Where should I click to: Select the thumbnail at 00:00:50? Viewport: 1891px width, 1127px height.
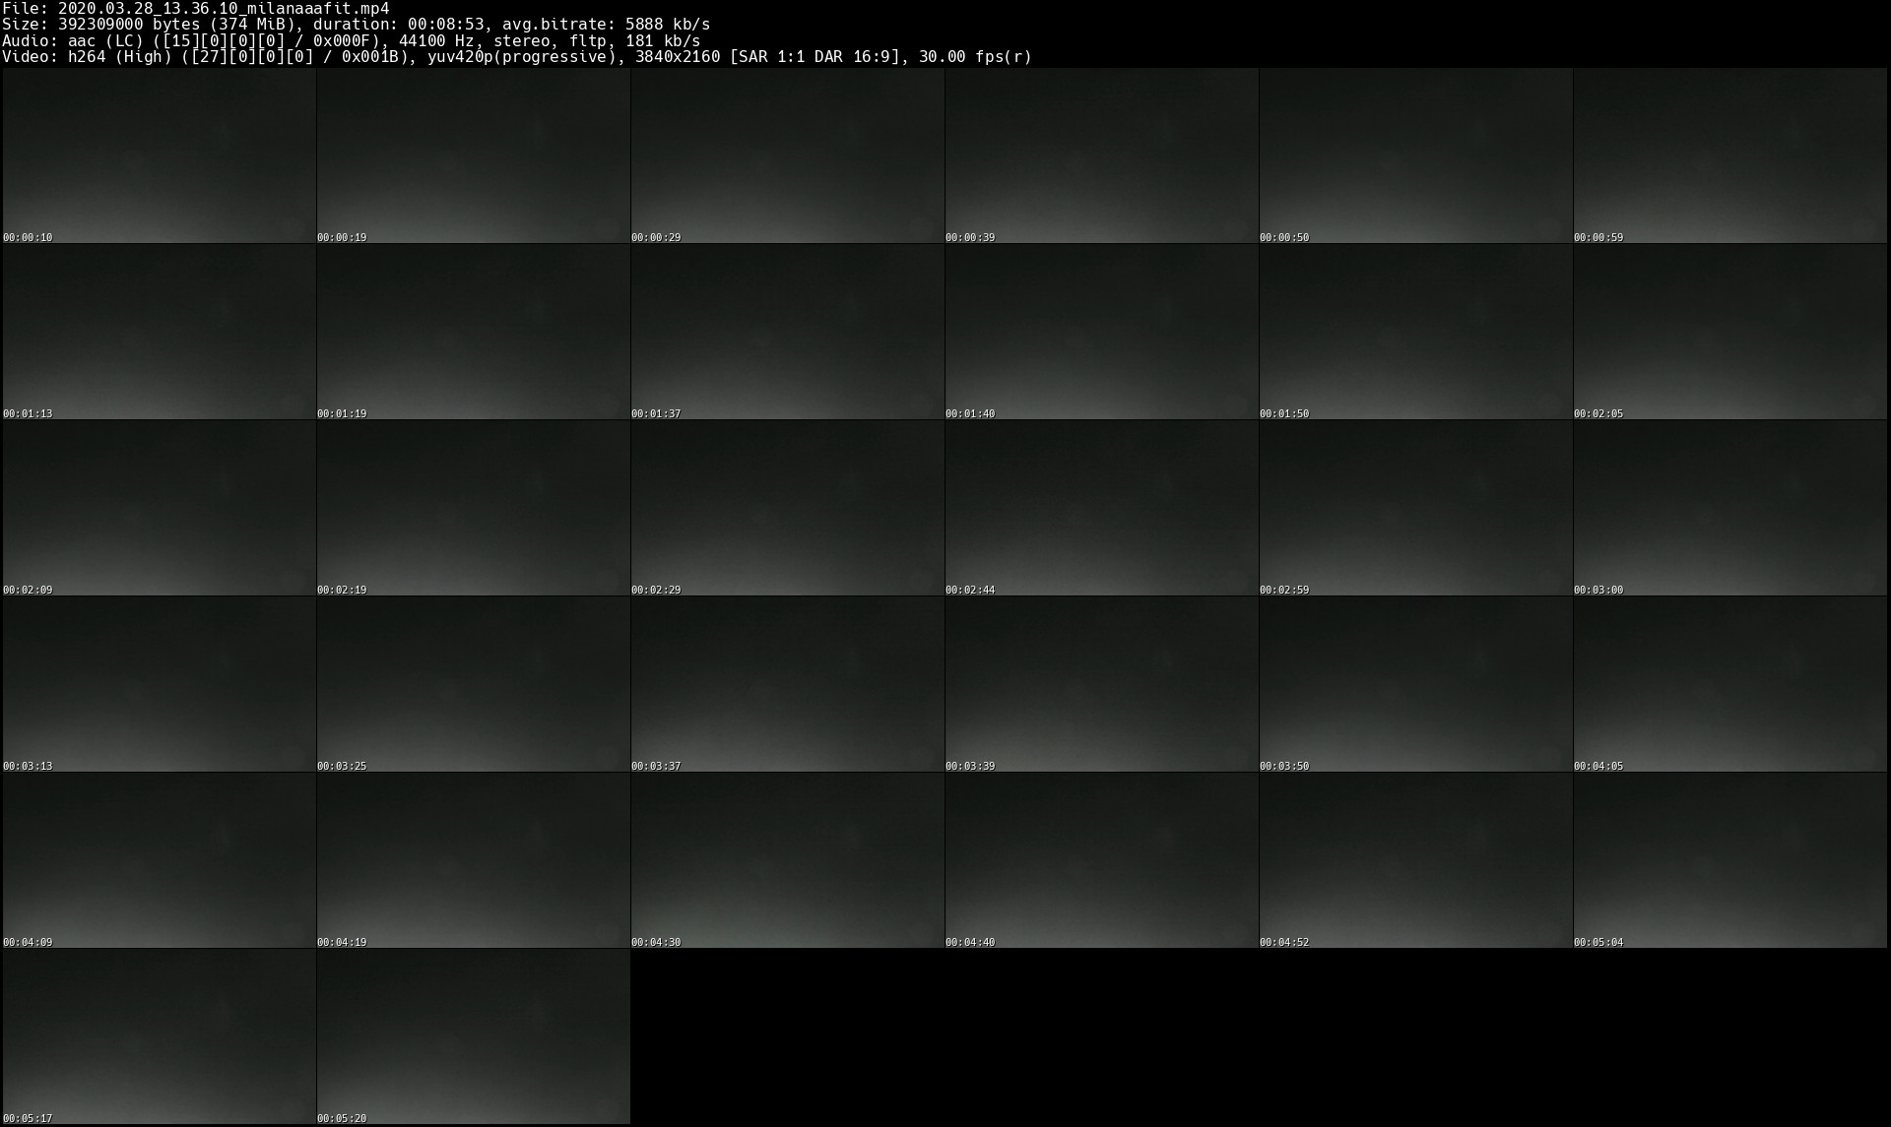click(1415, 156)
